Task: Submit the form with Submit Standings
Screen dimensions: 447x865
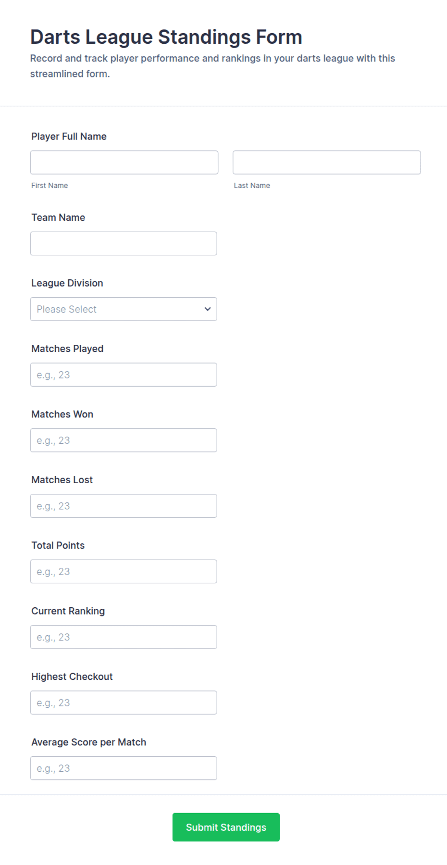Action: (x=226, y=827)
